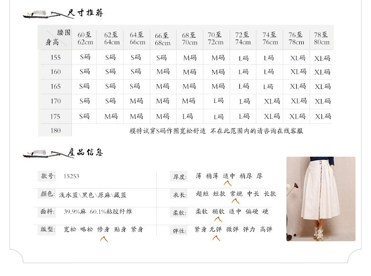
Task: Click the height 170 row header
Action: tap(55, 101)
